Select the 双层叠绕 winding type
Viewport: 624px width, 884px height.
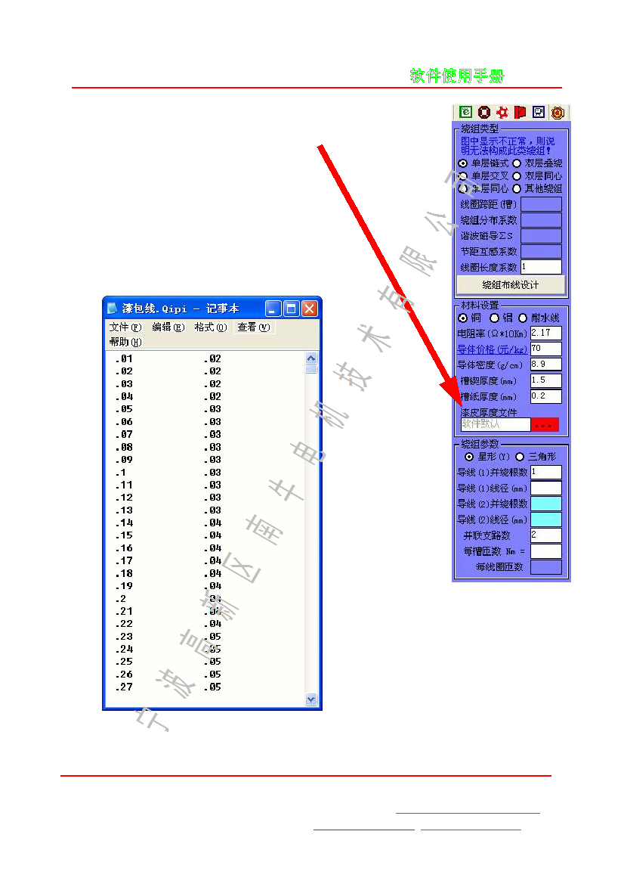(x=517, y=163)
